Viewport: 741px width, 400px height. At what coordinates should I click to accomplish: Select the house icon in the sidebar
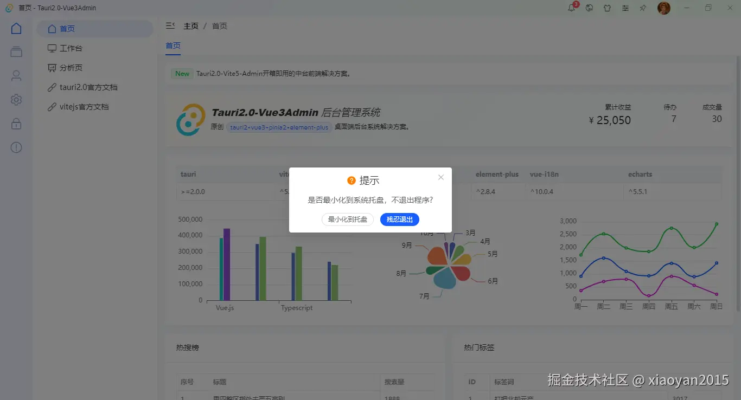(16, 28)
